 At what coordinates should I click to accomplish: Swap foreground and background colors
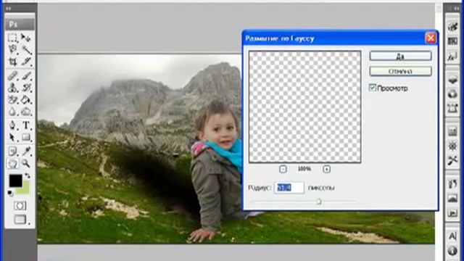[x=28, y=175]
